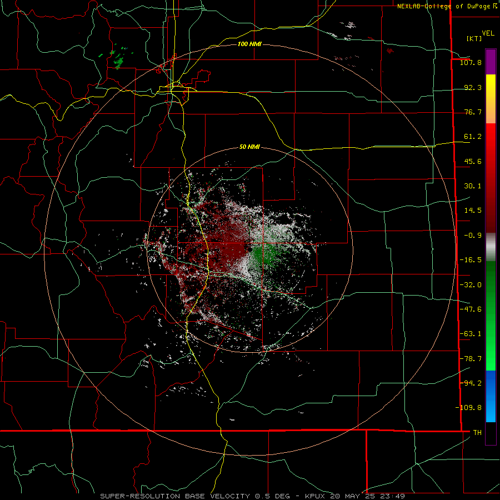Viewport: 500px width, 500px height.
Task: Select the -47.6 scale value
Action: pyautogui.click(x=471, y=309)
